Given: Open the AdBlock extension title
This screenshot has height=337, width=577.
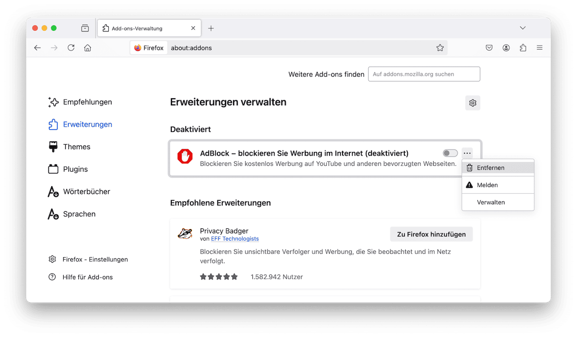Looking at the screenshot, I should coord(304,153).
